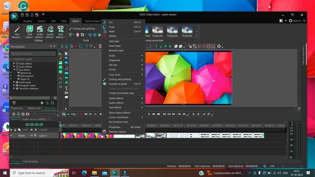Viewport: 315px width, 177px height.
Task: Open File Explorer from Windows taskbar
Action: 94,173
